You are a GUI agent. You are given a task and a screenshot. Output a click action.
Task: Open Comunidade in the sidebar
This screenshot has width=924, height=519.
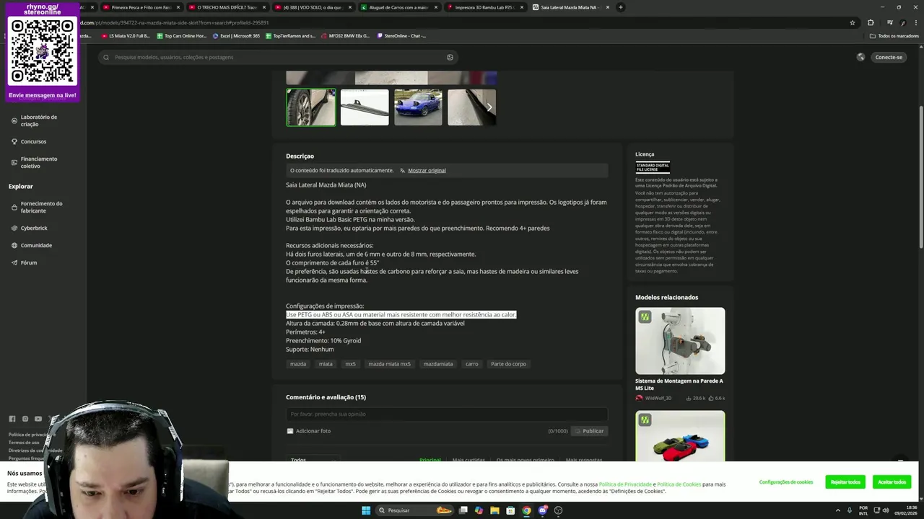[36, 245]
